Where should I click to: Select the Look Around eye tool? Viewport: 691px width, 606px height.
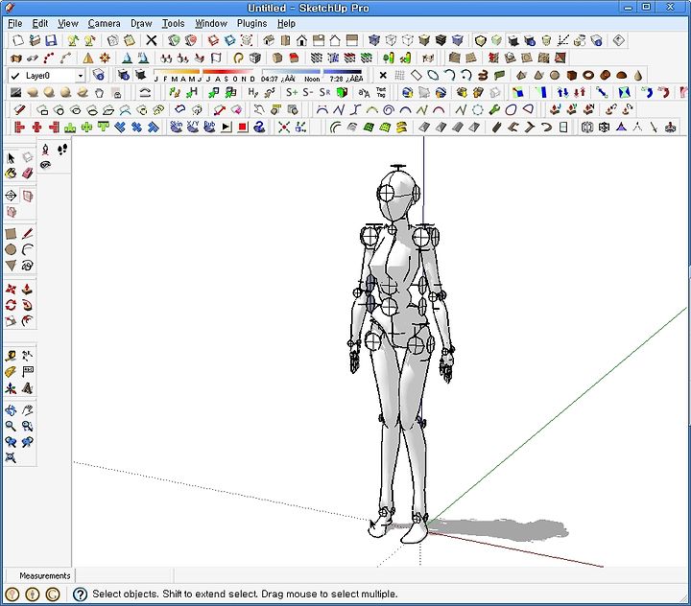pyautogui.click(x=45, y=165)
